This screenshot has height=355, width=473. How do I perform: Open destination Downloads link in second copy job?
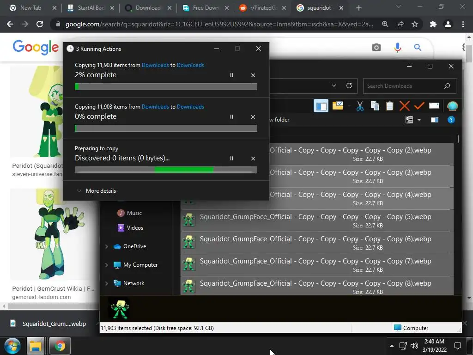(190, 107)
